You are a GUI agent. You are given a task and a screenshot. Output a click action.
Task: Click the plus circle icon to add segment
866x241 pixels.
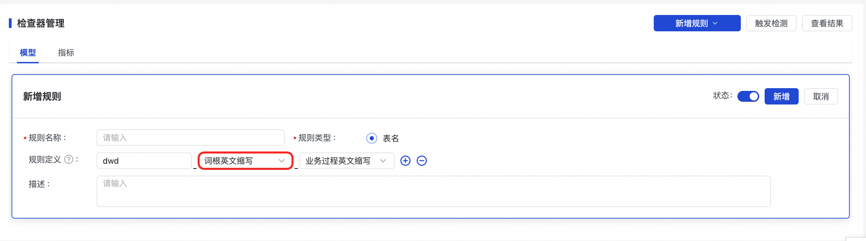(405, 161)
